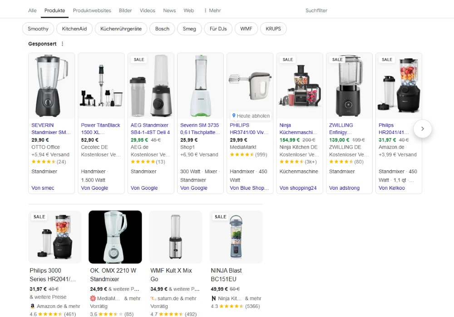Click OTTO Office seller name
Viewport: 454px width, 317px height.
click(45, 147)
